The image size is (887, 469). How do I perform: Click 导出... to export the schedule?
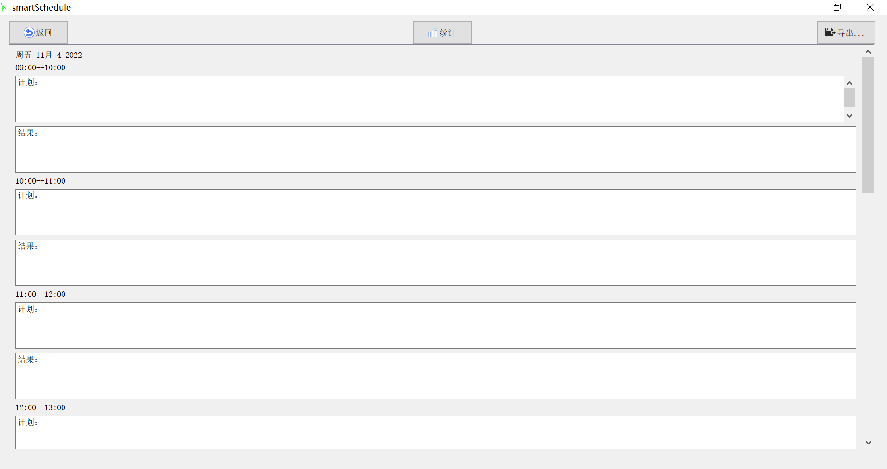(846, 32)
